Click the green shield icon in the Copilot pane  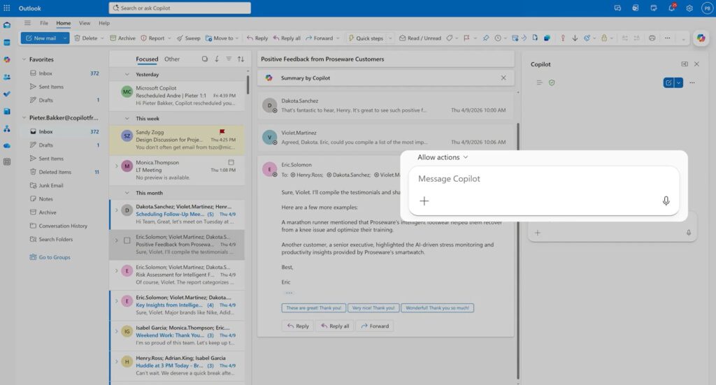coord(552,82)
